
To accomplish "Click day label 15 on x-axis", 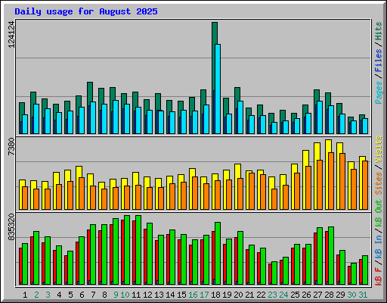I will [x=181, y=295].
